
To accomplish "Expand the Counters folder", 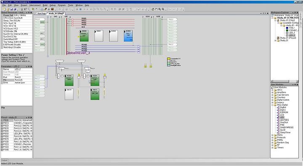I will pyautogui.click(x=272, y=97).
